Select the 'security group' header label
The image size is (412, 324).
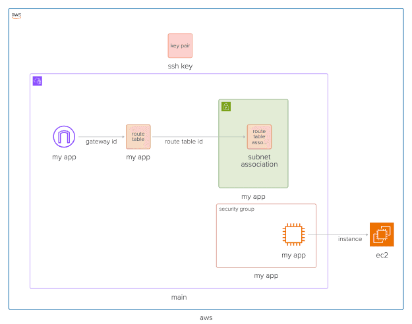[x=237, y=209]
